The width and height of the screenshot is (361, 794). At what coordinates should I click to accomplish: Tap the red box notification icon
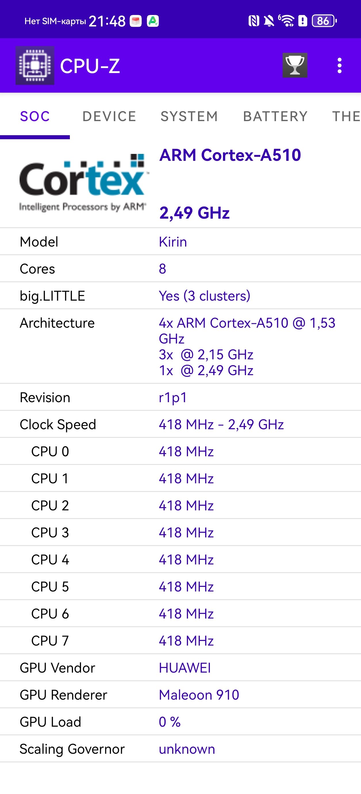pyautogui.click(x=136, y=21)
